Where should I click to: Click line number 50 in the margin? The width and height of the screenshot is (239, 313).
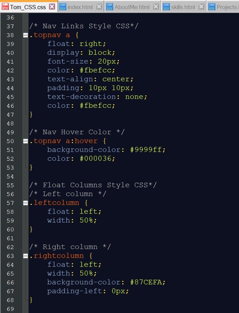click(x=11, y=141)
